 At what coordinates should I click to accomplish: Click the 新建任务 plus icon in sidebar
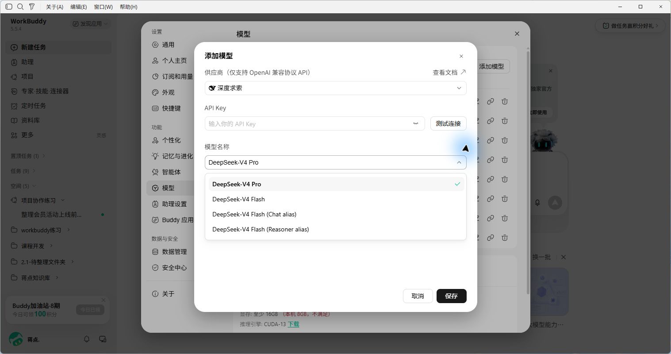14,47
